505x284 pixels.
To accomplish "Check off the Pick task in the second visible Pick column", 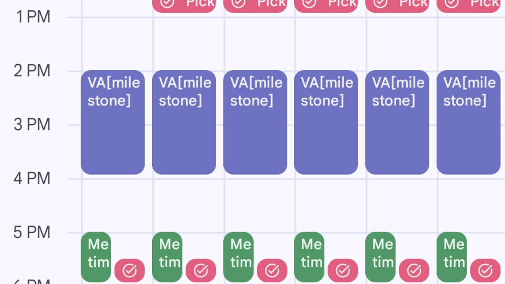I will pos(238,3).
